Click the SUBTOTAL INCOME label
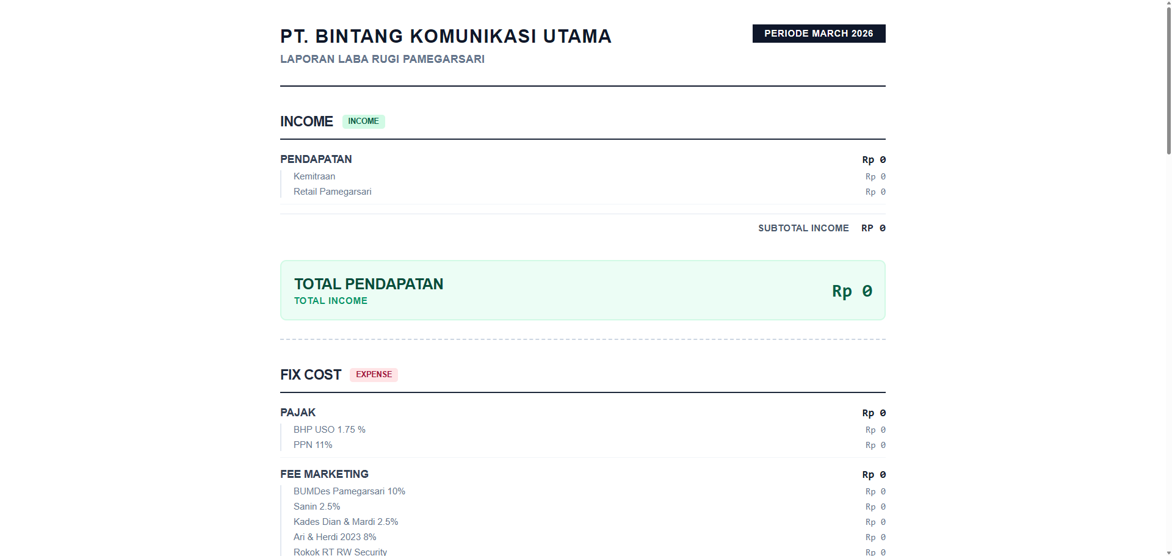 803,228
